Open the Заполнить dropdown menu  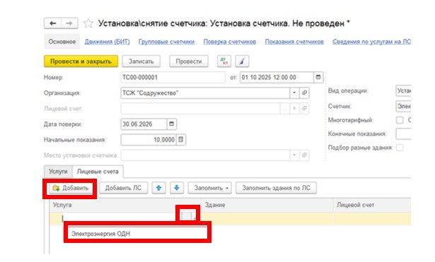coord(210,188)
